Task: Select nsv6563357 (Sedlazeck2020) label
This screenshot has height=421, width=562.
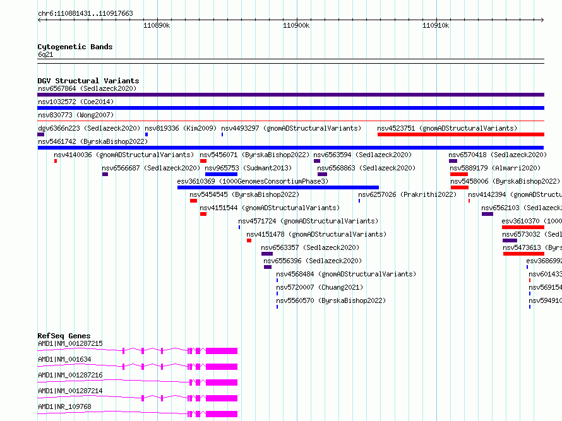Action: coord(310,247)
